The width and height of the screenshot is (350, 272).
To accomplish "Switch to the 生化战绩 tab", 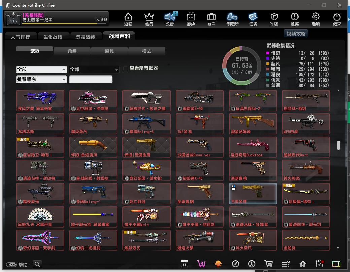I will point(53,37).
